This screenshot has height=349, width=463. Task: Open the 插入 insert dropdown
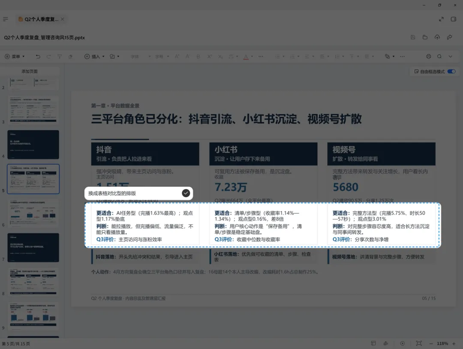pos(94,57)
